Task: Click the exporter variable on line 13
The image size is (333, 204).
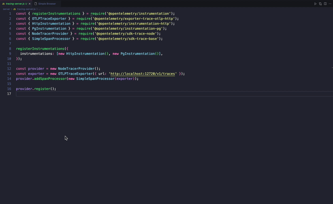Action: click(36, 74)
